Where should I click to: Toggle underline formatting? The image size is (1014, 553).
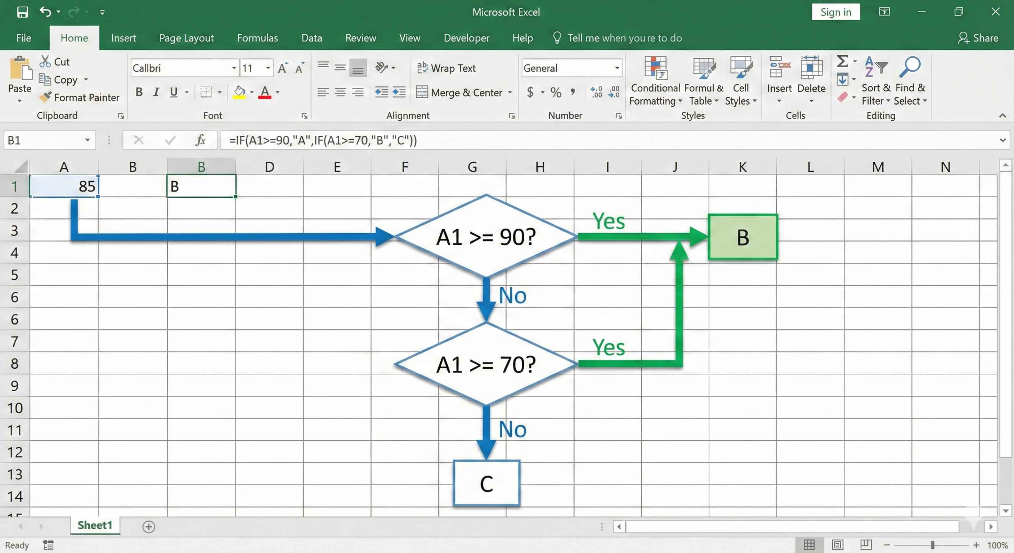[174, 92]
